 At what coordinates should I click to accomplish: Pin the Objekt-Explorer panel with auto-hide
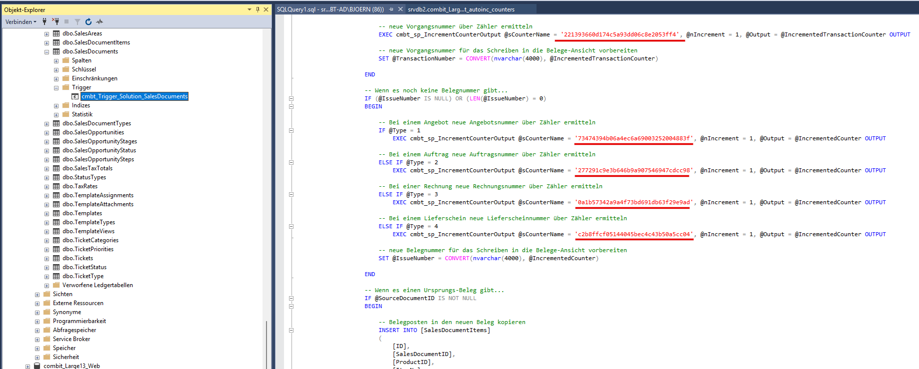pos(257,9)
